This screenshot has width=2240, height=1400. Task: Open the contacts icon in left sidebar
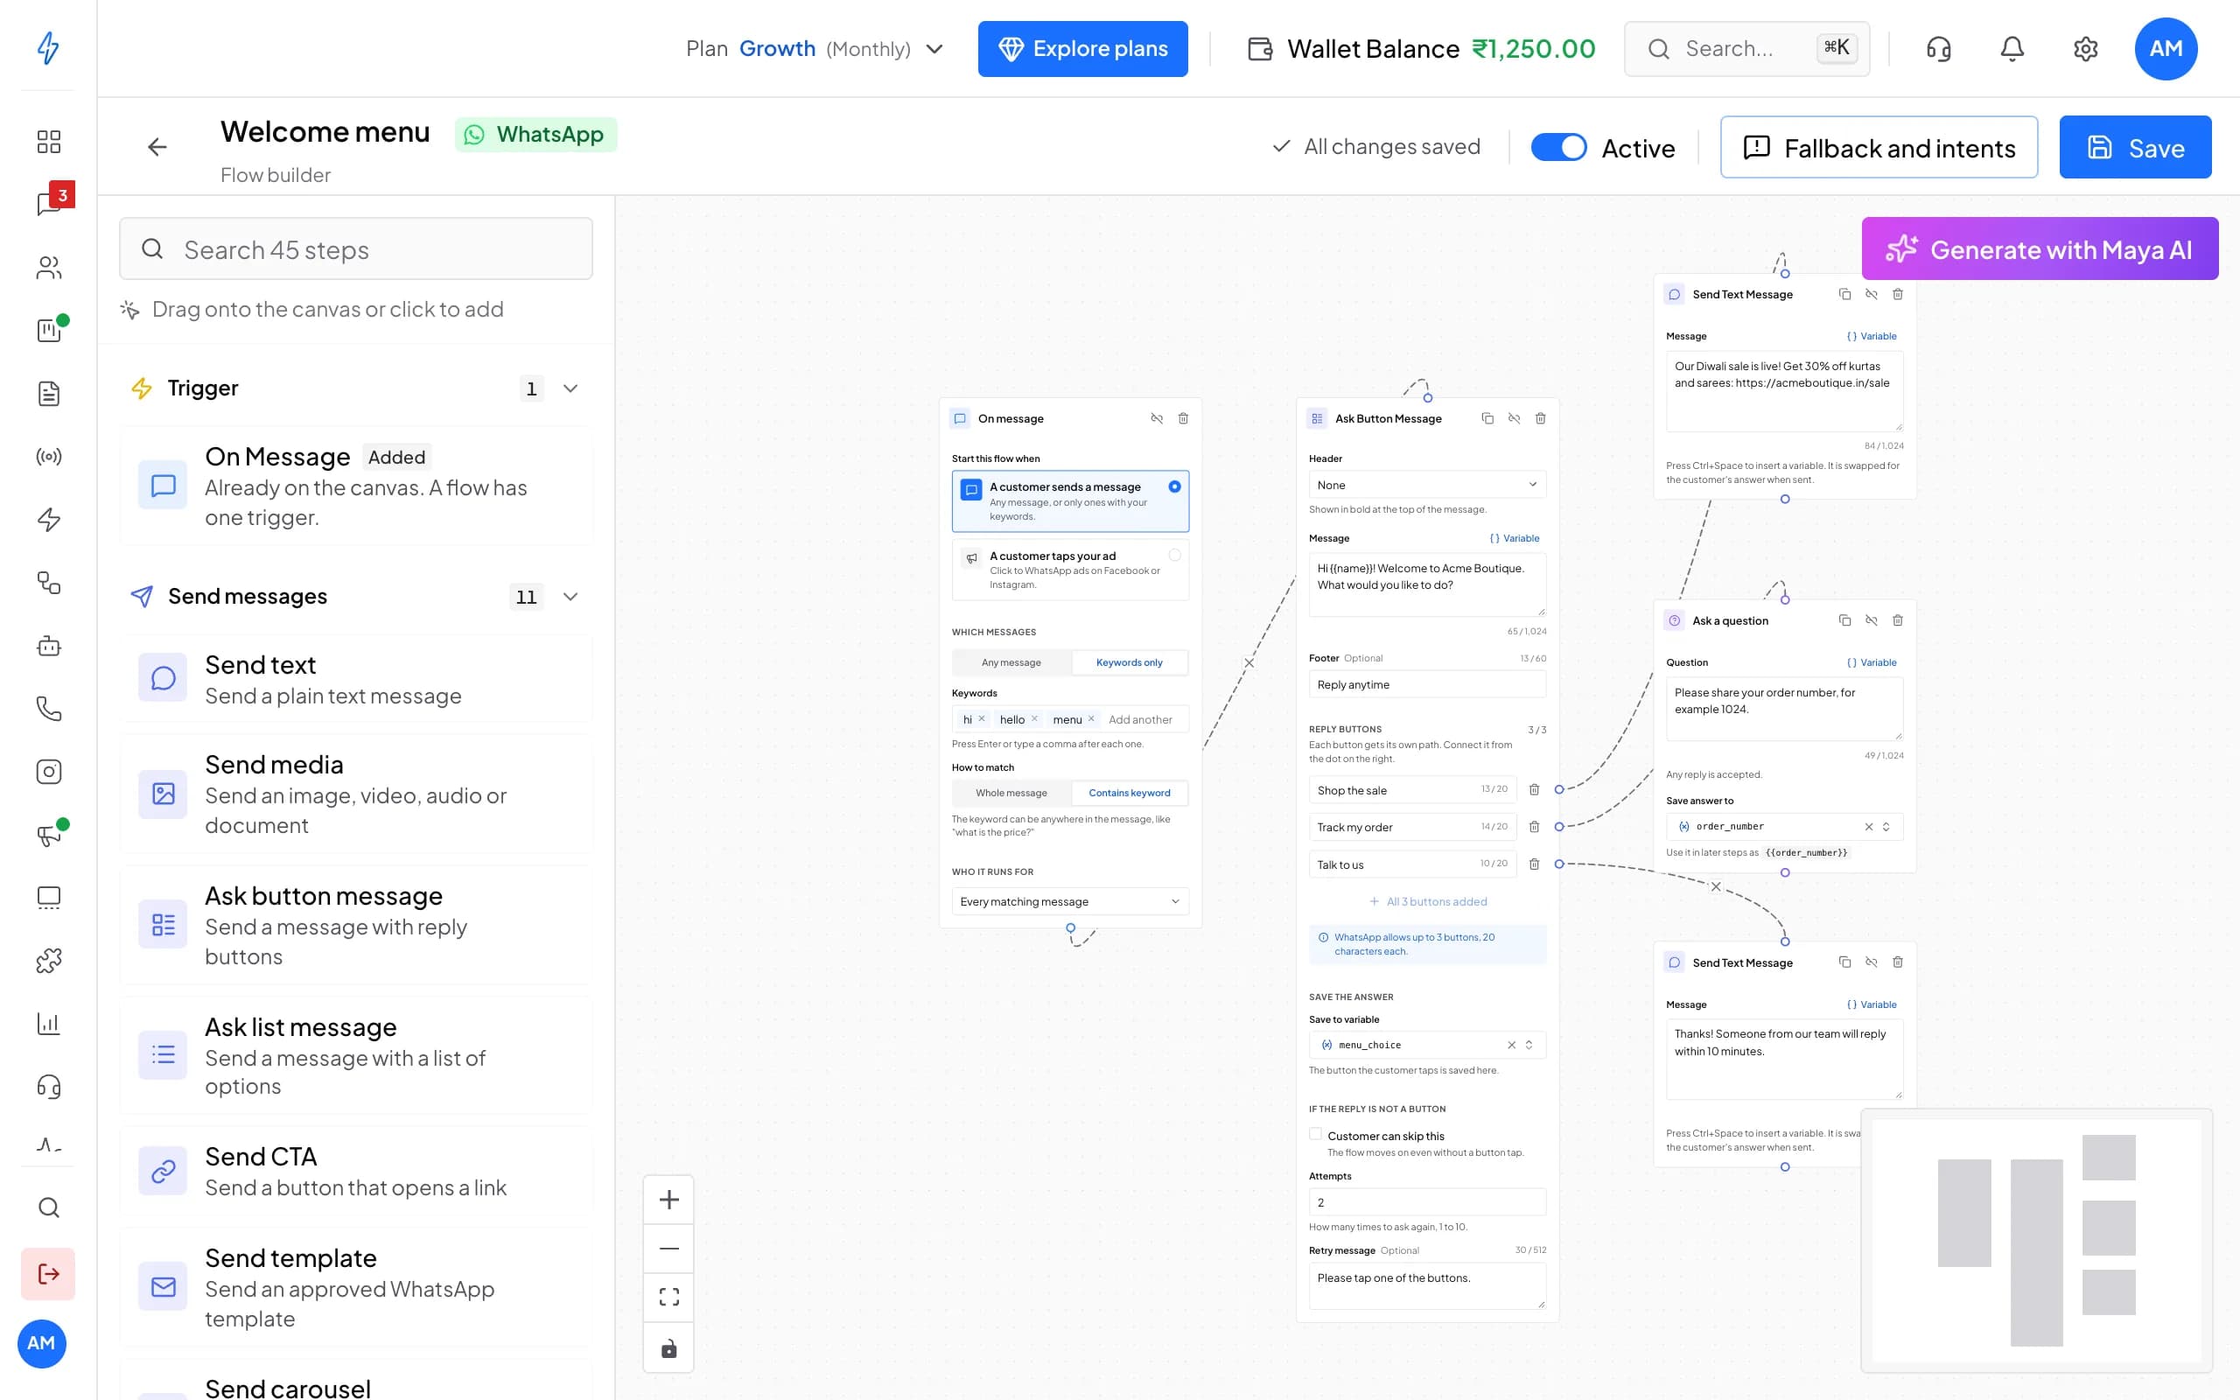coord(49,268)
